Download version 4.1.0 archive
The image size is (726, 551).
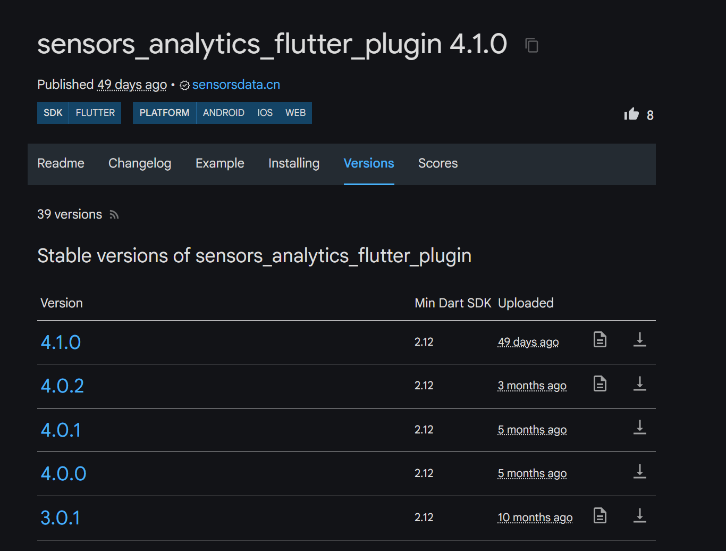coord(639,340)
